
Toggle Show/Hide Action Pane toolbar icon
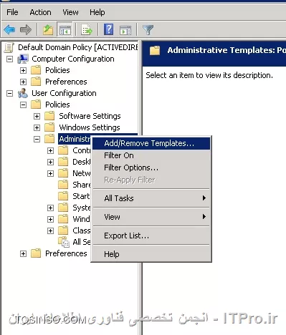(125, 30)
